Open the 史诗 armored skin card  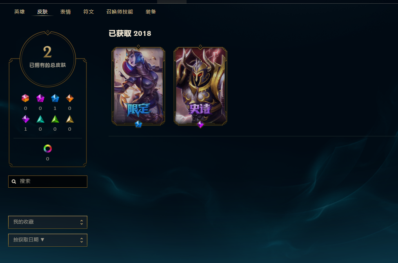tap(200, 86)
